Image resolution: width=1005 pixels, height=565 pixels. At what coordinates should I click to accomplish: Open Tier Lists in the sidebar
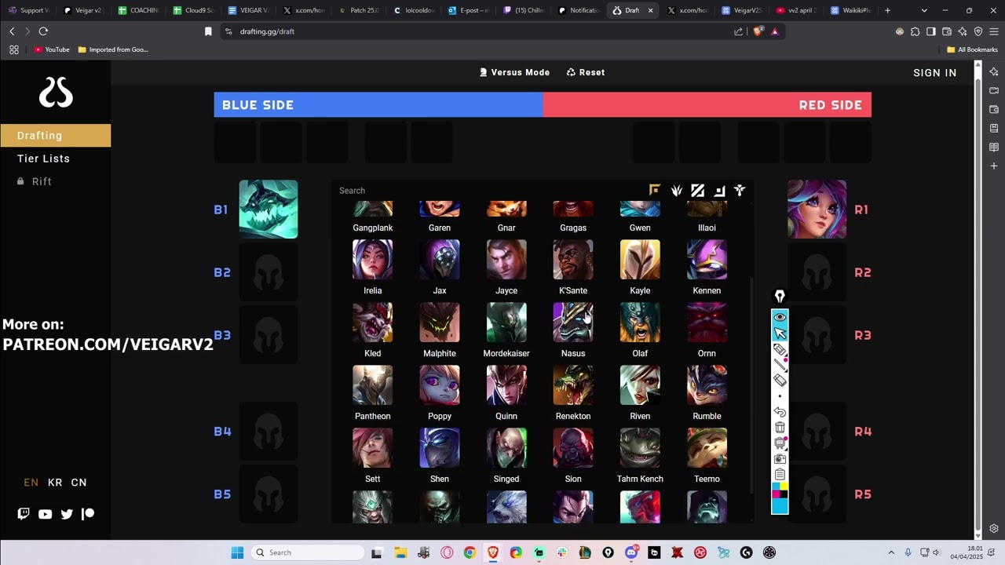click(44, 159)
